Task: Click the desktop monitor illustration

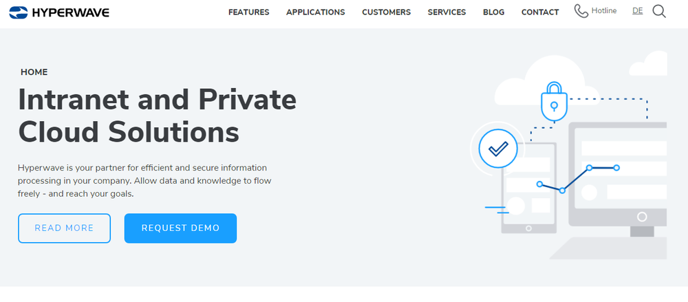Action: [x=618, y=180]
